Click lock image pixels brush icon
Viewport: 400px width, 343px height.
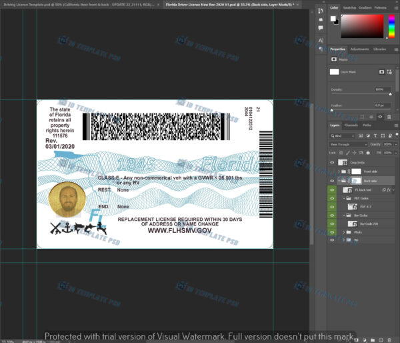[348, 152]
